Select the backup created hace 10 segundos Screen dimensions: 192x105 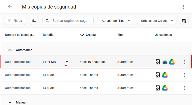coord(93,62)
